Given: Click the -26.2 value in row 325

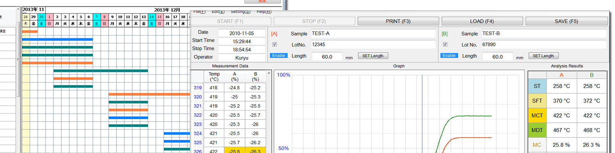Looking at the screenshot, I should pyautogui.click(x=255, y=142).
